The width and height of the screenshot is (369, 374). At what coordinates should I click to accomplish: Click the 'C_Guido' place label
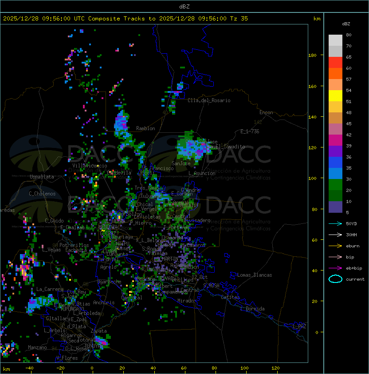click(54, 221)
